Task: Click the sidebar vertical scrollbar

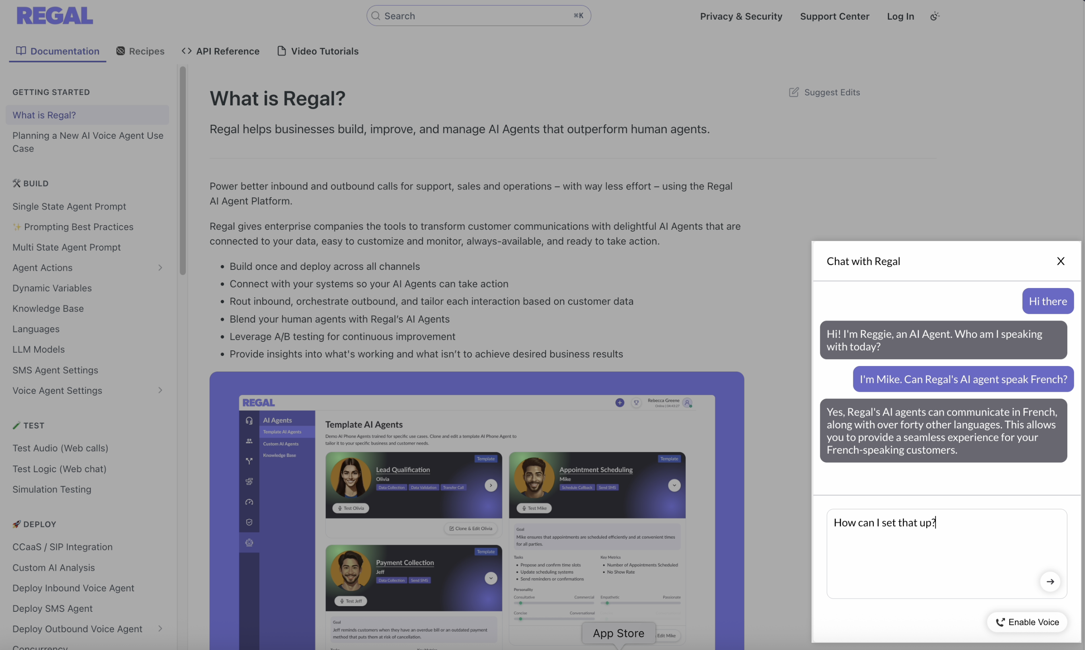Action: point(183,171)
